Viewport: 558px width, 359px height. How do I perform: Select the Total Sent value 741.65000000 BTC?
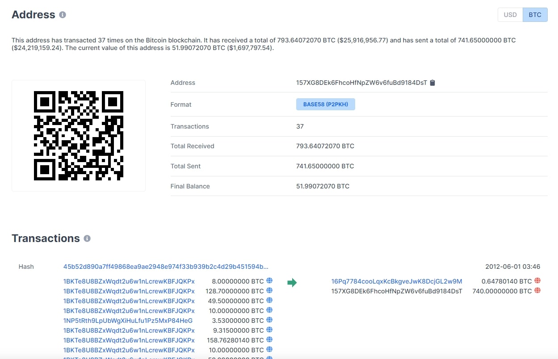325,166
